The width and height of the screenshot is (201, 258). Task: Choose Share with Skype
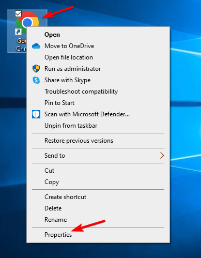(x=98, y=80)
